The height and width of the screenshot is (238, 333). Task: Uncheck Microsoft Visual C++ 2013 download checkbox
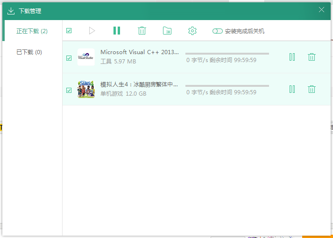coord(69,58)
